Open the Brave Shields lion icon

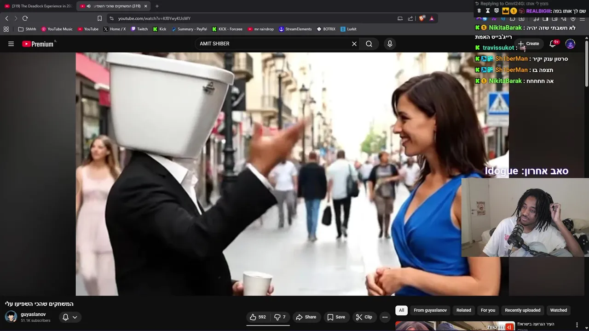tap(422, 18)
